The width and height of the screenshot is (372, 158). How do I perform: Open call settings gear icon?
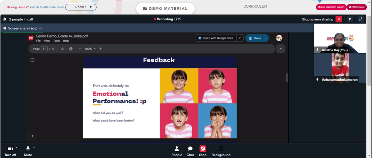click(x=5, y=19)
